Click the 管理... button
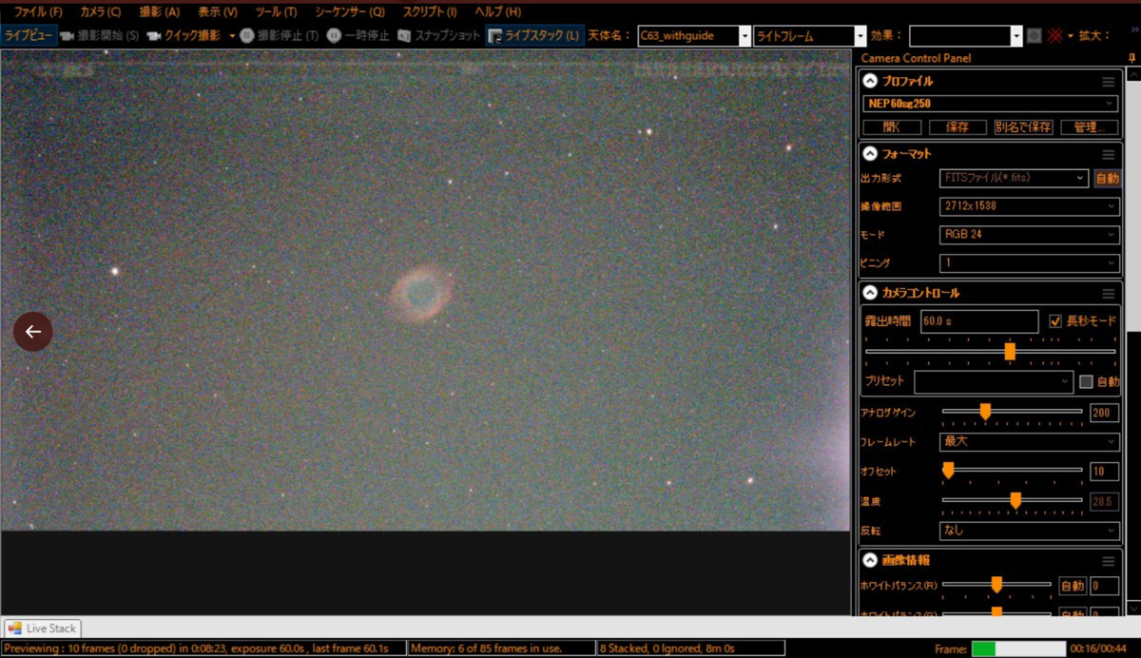Image resolution: width=1141 pixels, height=658 pixels. [1089, 126]
